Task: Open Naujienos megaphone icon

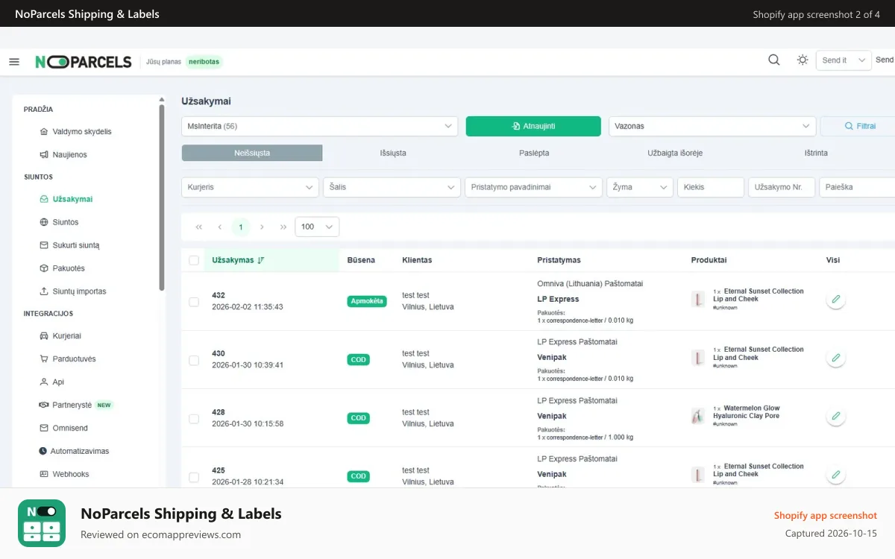Action: coord(43,155)
